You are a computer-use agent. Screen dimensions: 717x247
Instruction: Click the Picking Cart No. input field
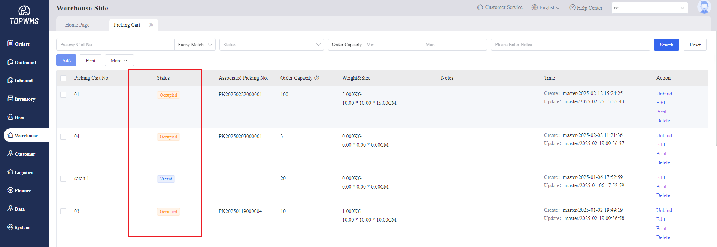point(115,45)
